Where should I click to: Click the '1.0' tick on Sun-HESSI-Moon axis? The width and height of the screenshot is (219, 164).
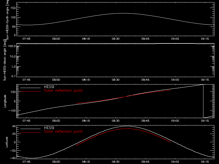pos(13,67)
